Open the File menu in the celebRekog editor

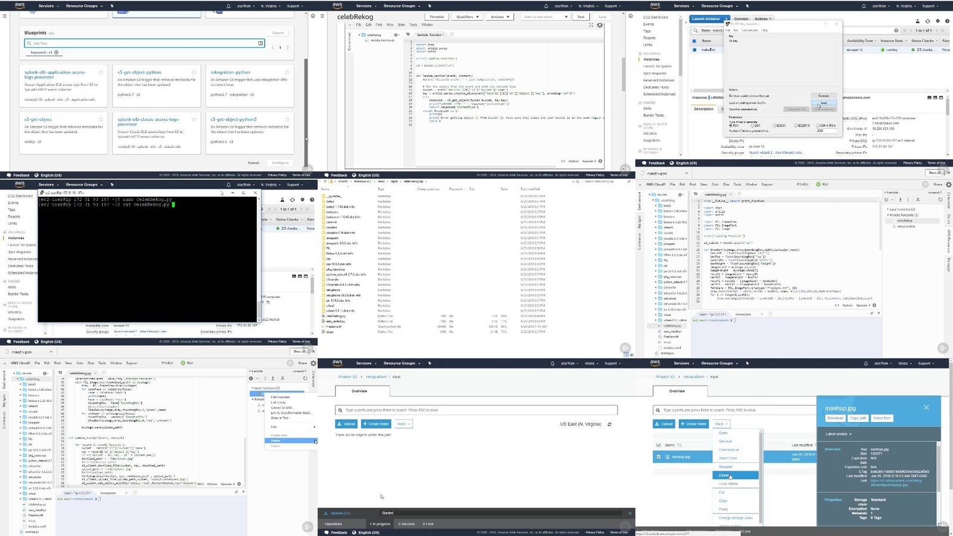click(x=359, y=25)
